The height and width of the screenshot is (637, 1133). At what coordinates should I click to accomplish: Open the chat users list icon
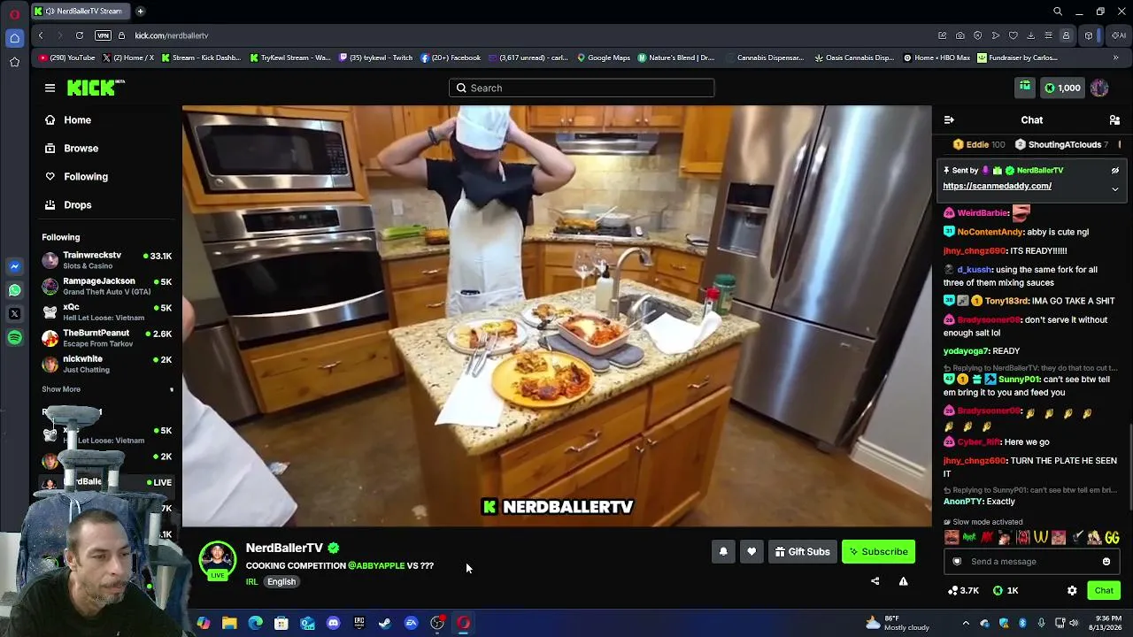coord(1114,119)
